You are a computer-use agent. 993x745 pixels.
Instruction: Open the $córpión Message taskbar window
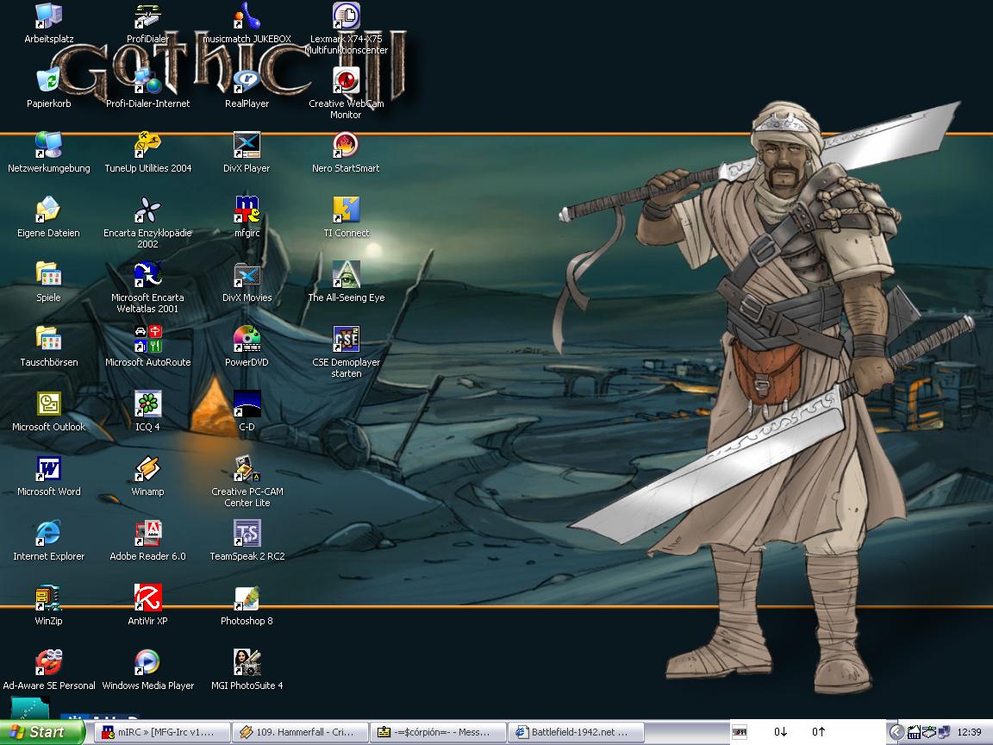coord(438,732)
